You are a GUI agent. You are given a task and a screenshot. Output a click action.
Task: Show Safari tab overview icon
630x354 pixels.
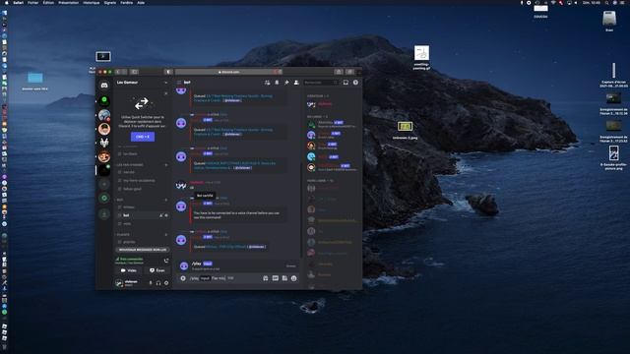[x=350, y=72]
